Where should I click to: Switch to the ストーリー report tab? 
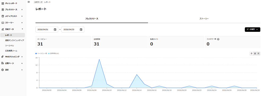[x=204, y=19]
